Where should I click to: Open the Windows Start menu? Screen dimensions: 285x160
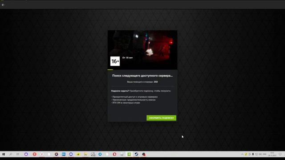(4, 154)
